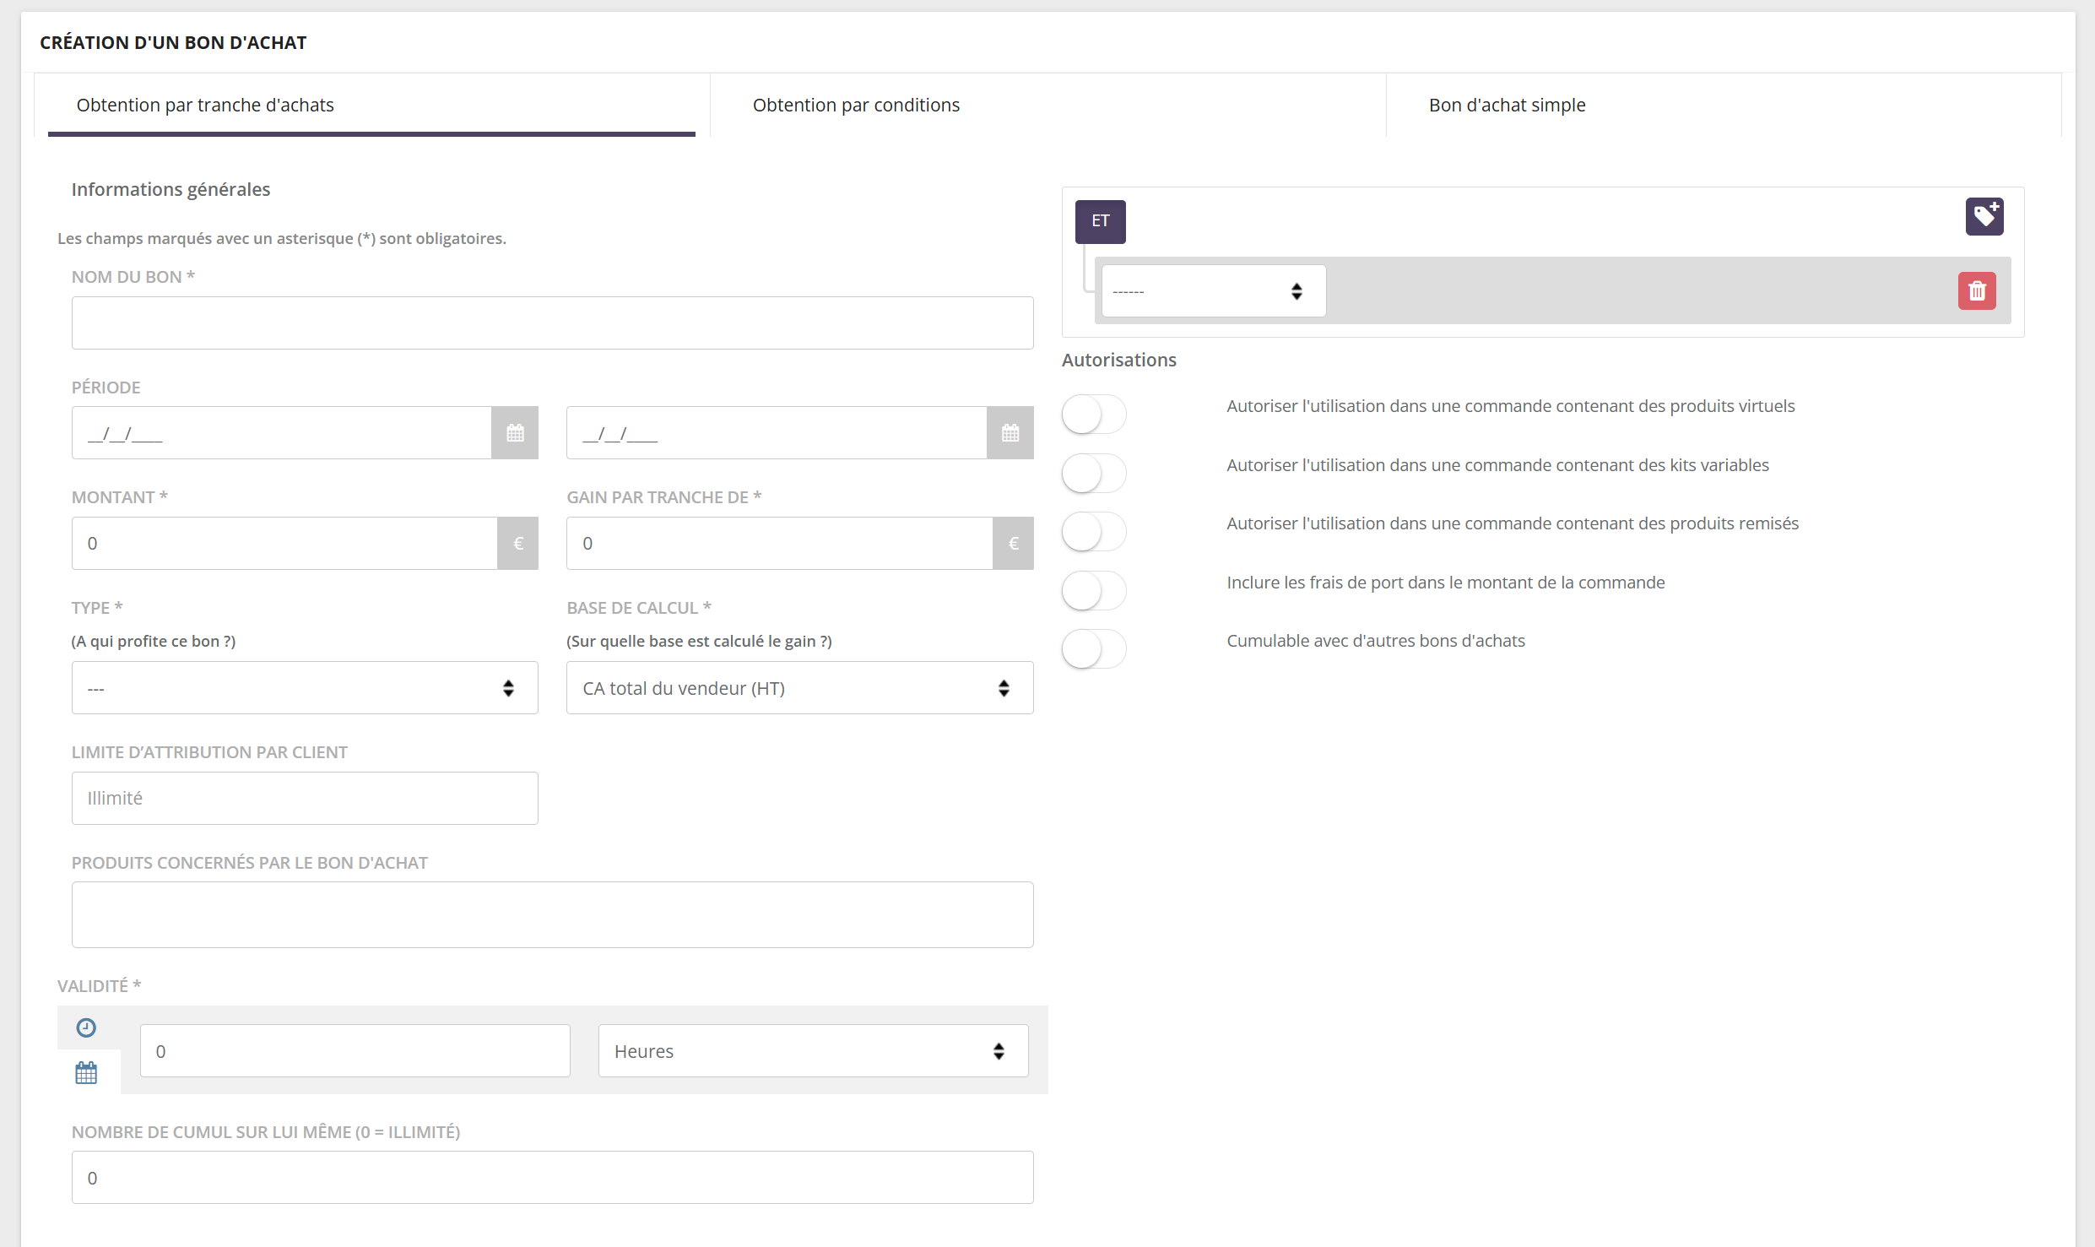Click the Limite d'attribution par client field

[305, 798]
